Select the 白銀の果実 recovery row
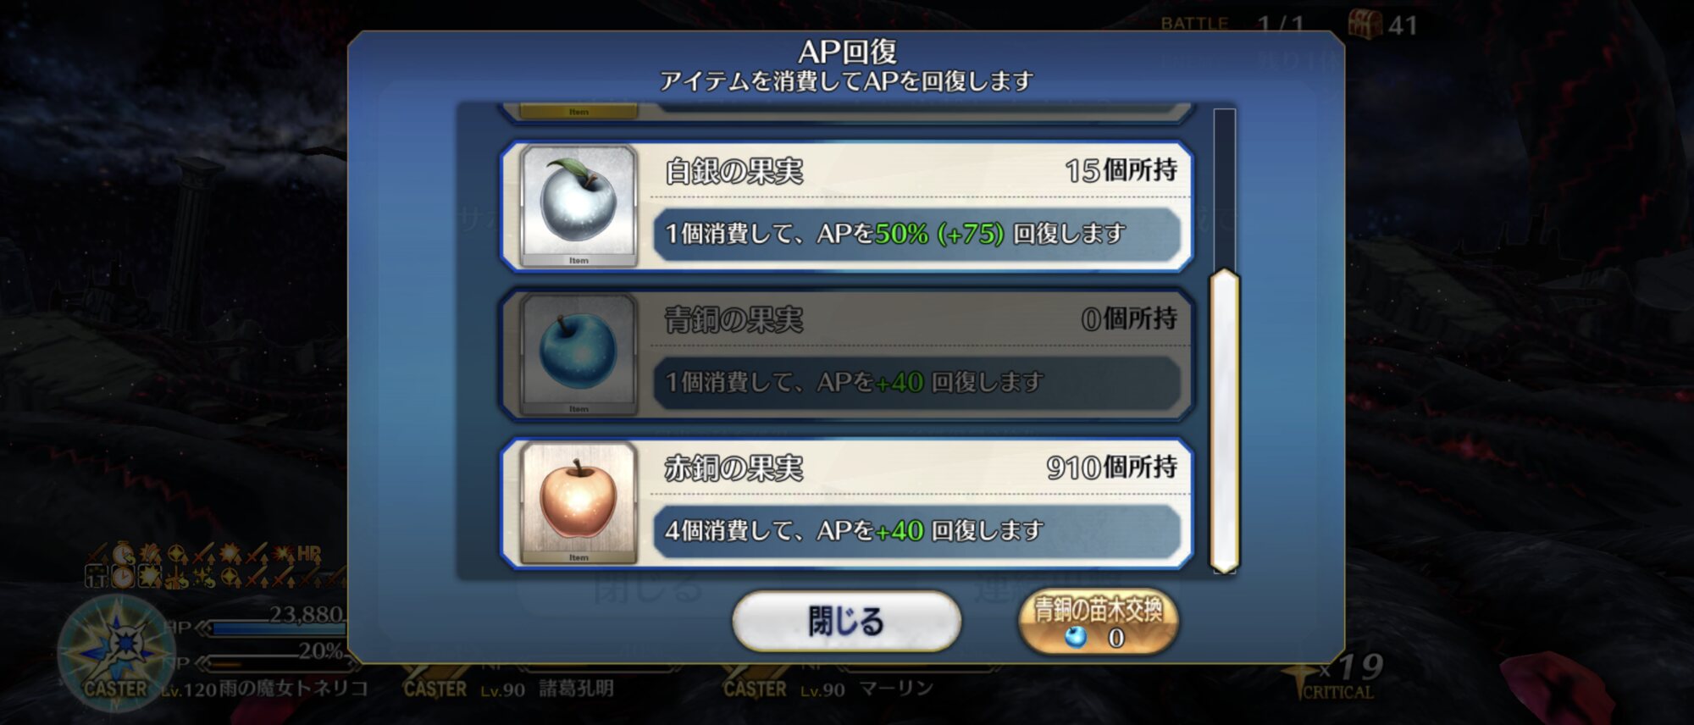Image resolution: width=1694 pixels, height=725 pixels. coord(847,206)
